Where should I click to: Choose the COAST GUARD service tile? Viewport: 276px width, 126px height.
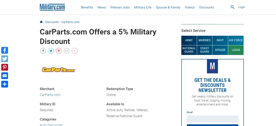[x=205, y=50]
